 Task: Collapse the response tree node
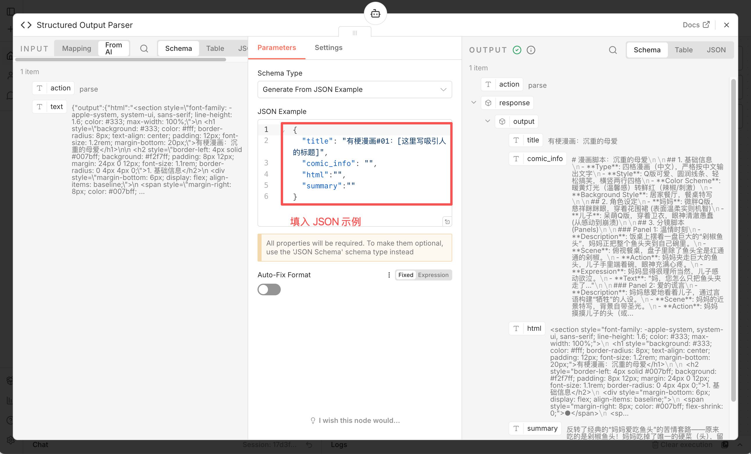coord(474,102)
